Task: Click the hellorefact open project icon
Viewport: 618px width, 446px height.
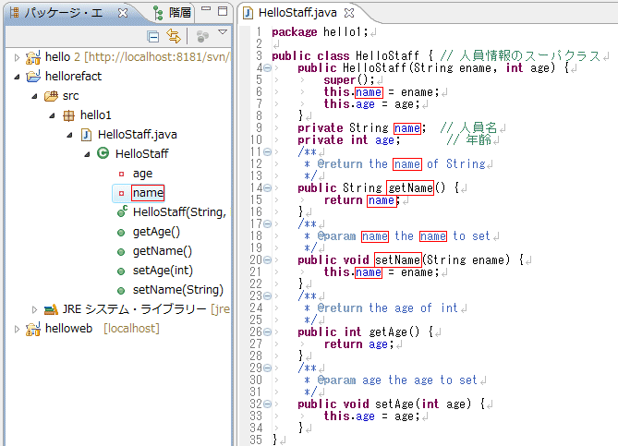Action: pyautogui.click(x=33, y=76)
